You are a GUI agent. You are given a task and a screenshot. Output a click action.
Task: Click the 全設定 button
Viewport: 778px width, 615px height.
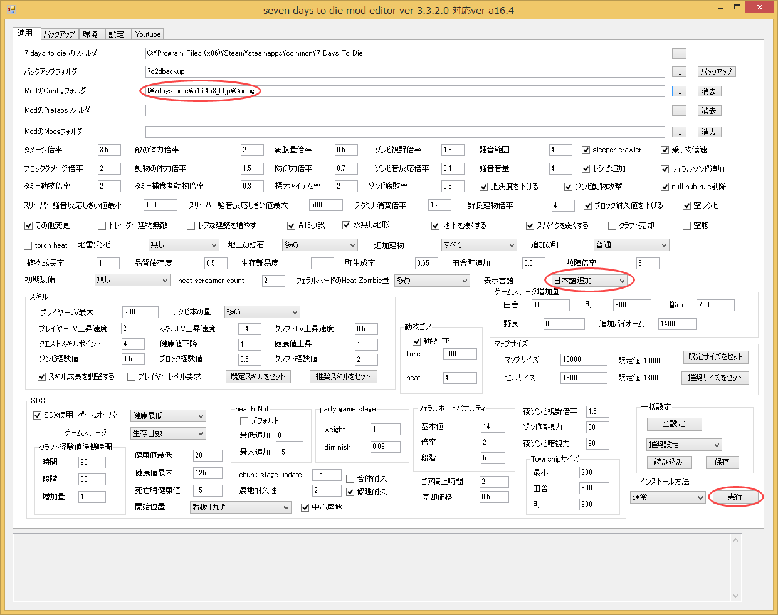(x=674, y=424)
